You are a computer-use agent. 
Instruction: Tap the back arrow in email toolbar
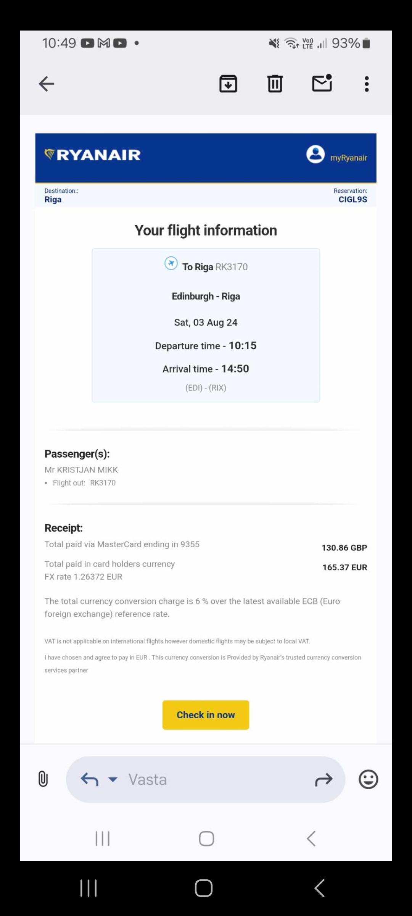click(47, 84)
